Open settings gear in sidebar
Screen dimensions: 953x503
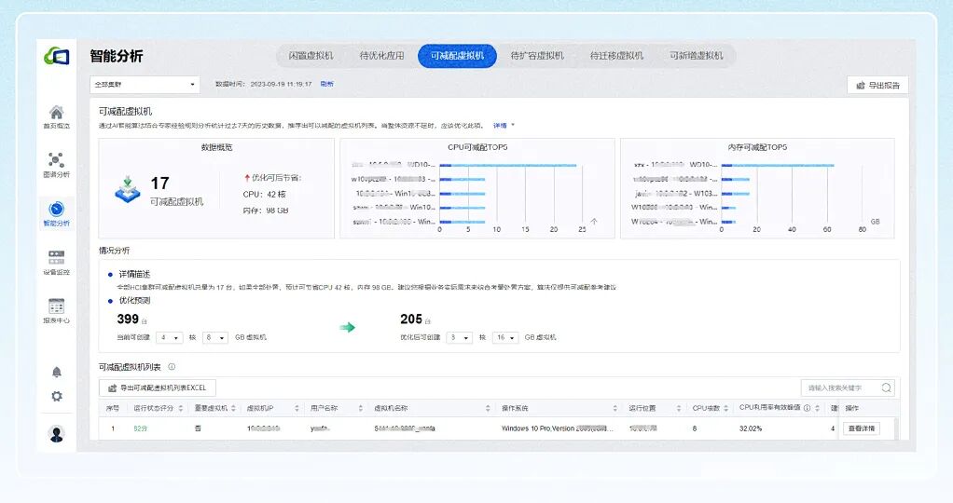57,396
